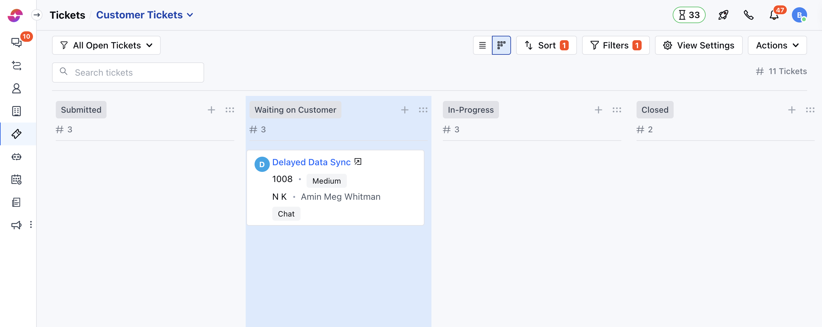Viewport: 822px width, 327px height.
Task: Switch to kanban board view layout
Action: [501, 45]
